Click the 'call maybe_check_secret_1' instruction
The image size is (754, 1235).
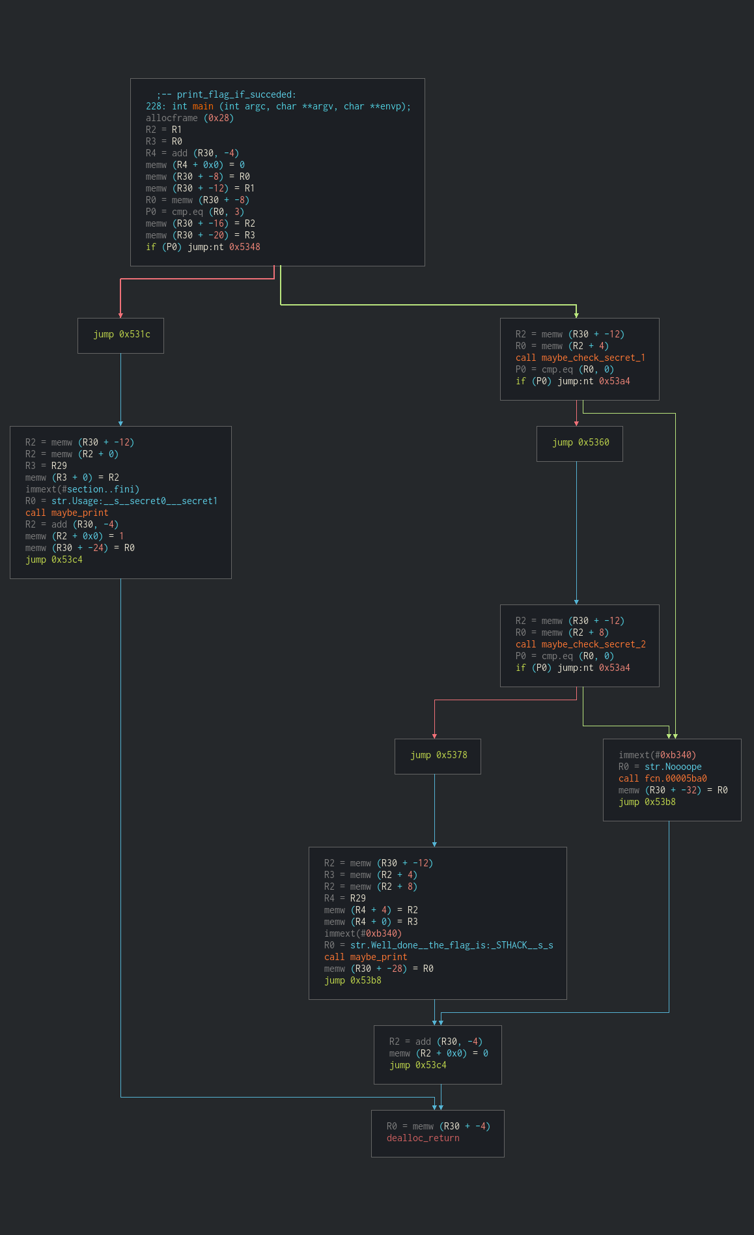pos(581,358)
